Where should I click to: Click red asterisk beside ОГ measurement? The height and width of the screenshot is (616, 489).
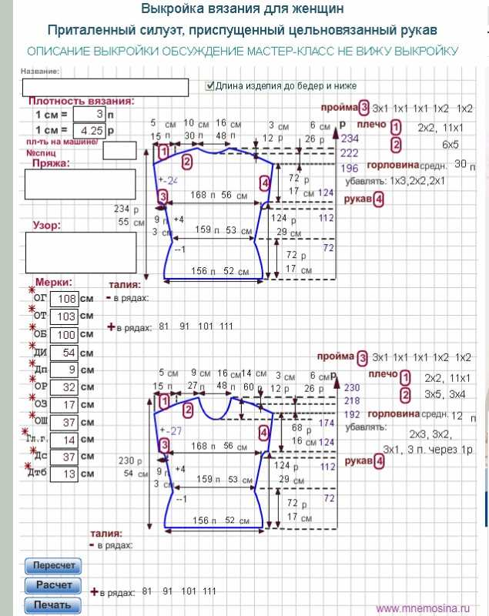(33, 291)
